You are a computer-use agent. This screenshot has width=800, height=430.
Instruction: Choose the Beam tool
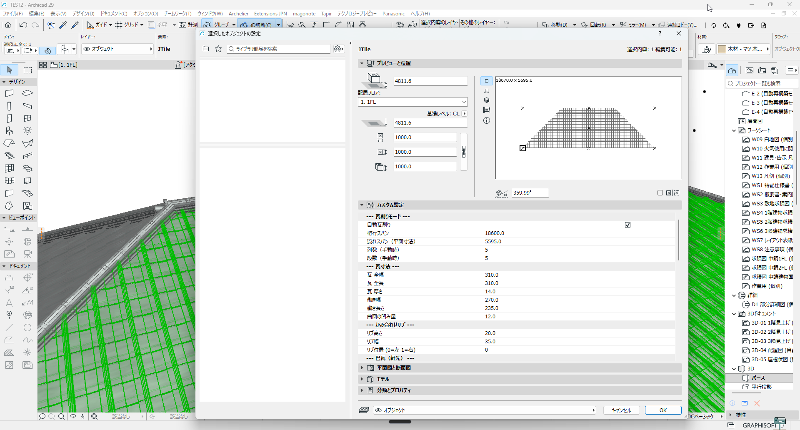[27, 106]
